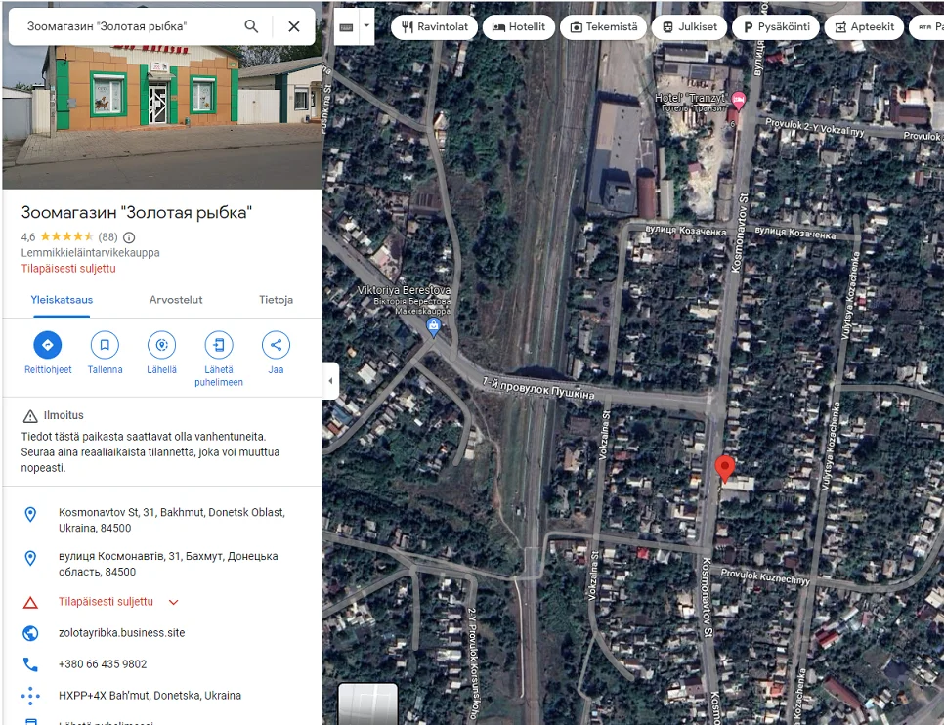Image resolution: width=944 pixels, height=725 pixels.
Task: Expand Tilapäisesti suljettu hours chevron
Action: [174, 602]
